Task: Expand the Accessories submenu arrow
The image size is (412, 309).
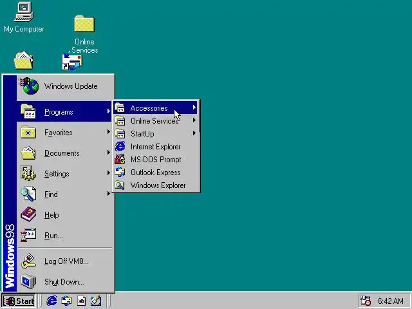Action: click(194, 108)
